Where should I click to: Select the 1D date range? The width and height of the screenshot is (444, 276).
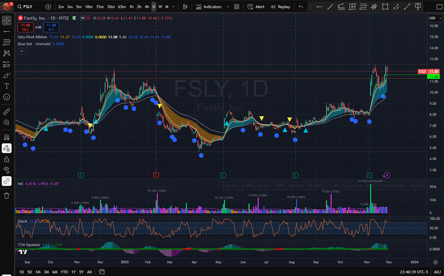pyautogui.click(x=22, y=272)
